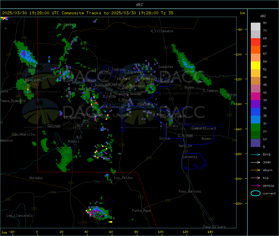This screenshot has height=236, width=279.
Task: Click the 'A_Villanueva' map label
Action: [162, 31]
